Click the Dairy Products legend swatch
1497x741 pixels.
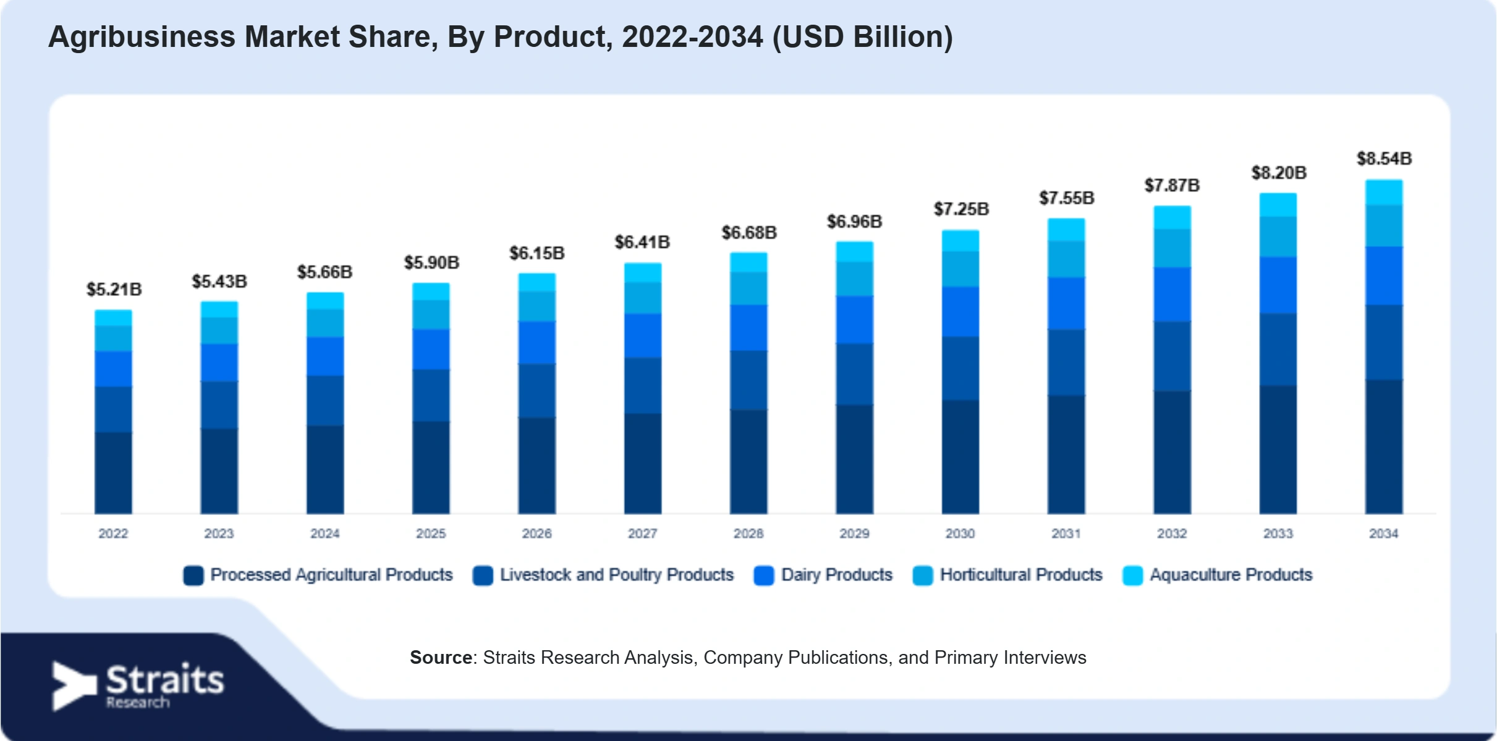(764, 575)
